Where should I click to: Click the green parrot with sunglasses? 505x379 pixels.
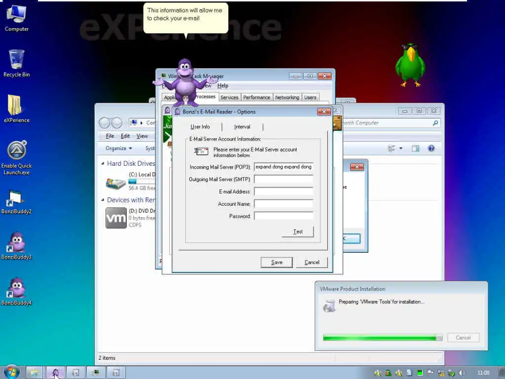(x=410, y=65)
